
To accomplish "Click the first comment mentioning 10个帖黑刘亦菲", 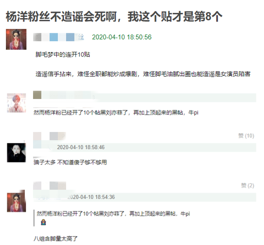I will click(116, 113).
